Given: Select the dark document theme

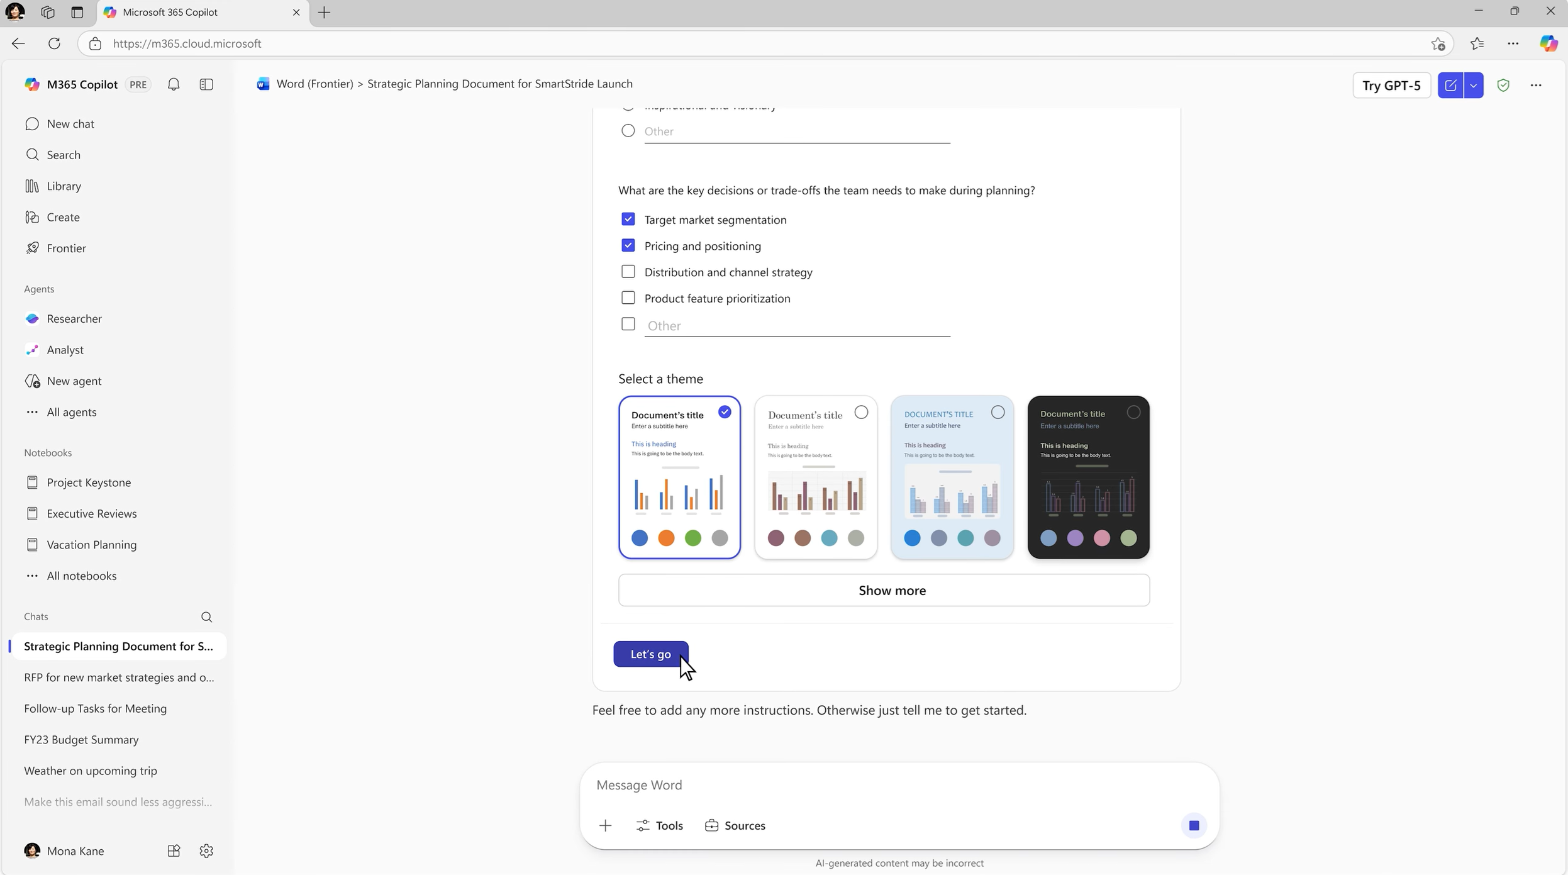Looking at the screenshot, I should pyautogui.click(x=1088, y=477).
